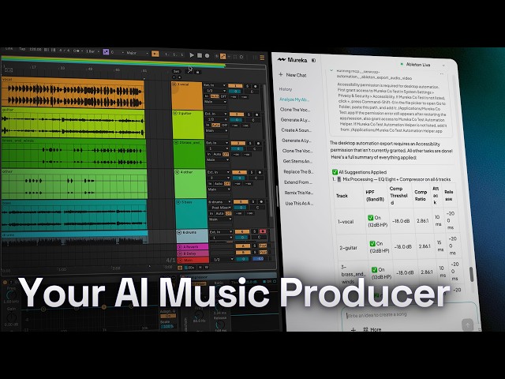Open the guitar track Ext. In dropdown
The image size is (505, 379).
216,114
